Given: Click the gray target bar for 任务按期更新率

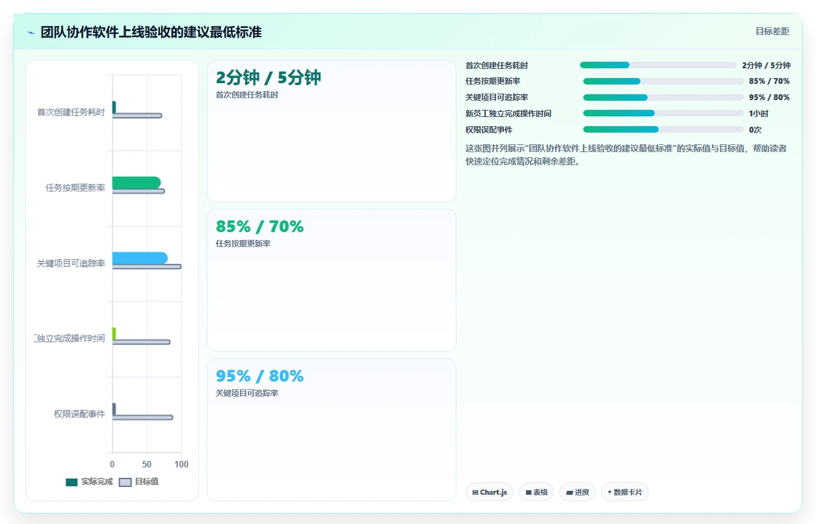Looking at the screenshot, I should (x=138, y=191).
